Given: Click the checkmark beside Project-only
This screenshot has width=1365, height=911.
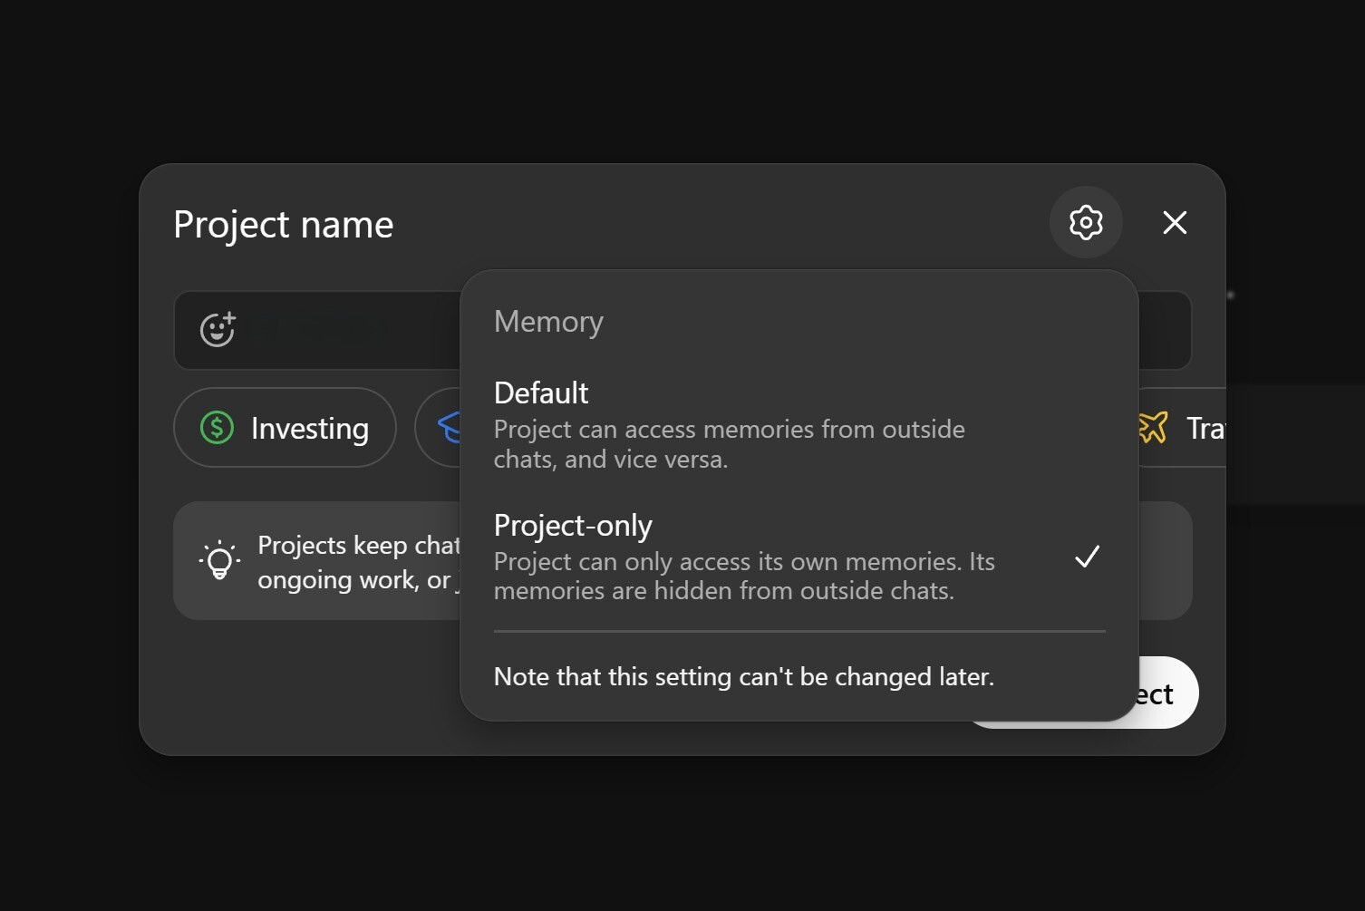Looking at the screenshot, I should [1087, 557].
